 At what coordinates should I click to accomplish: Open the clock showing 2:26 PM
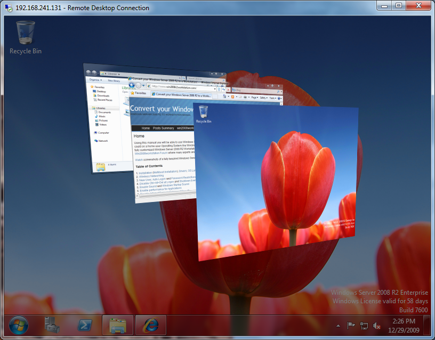coord(404,326)
